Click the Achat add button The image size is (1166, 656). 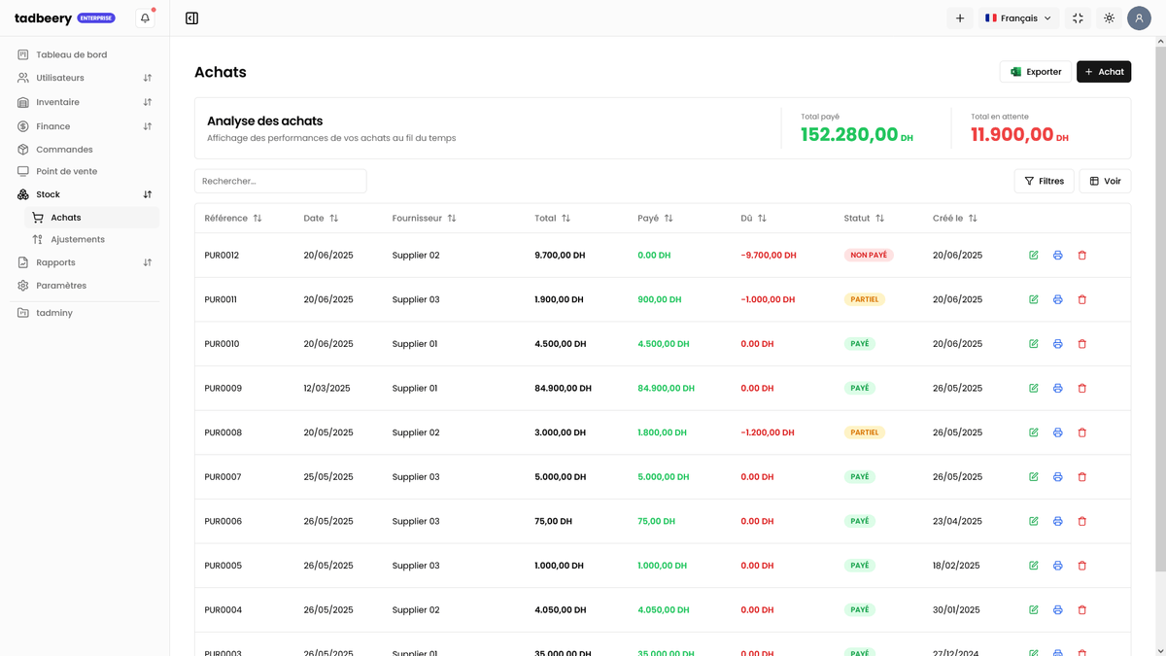[1103, 72]
